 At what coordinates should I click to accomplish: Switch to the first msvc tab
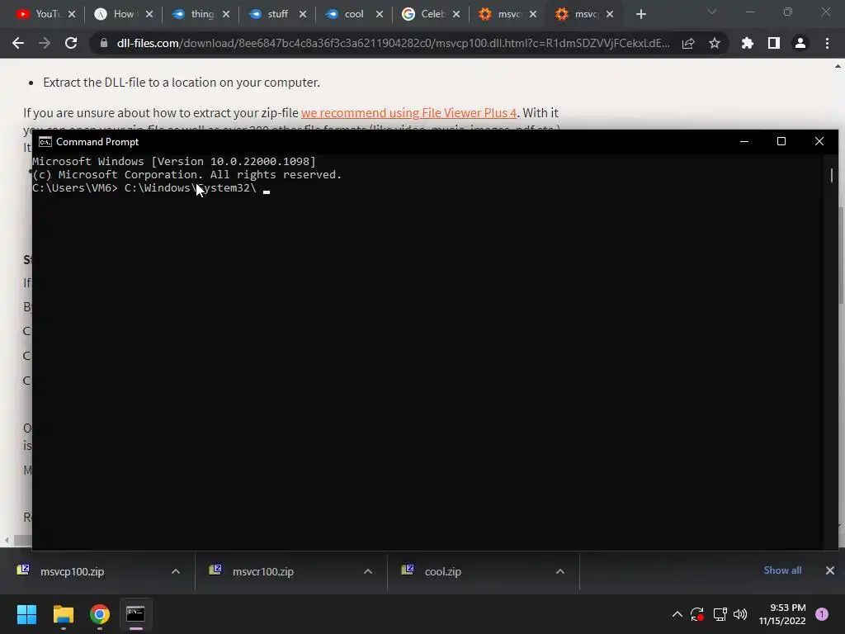[x=507, y=14]
